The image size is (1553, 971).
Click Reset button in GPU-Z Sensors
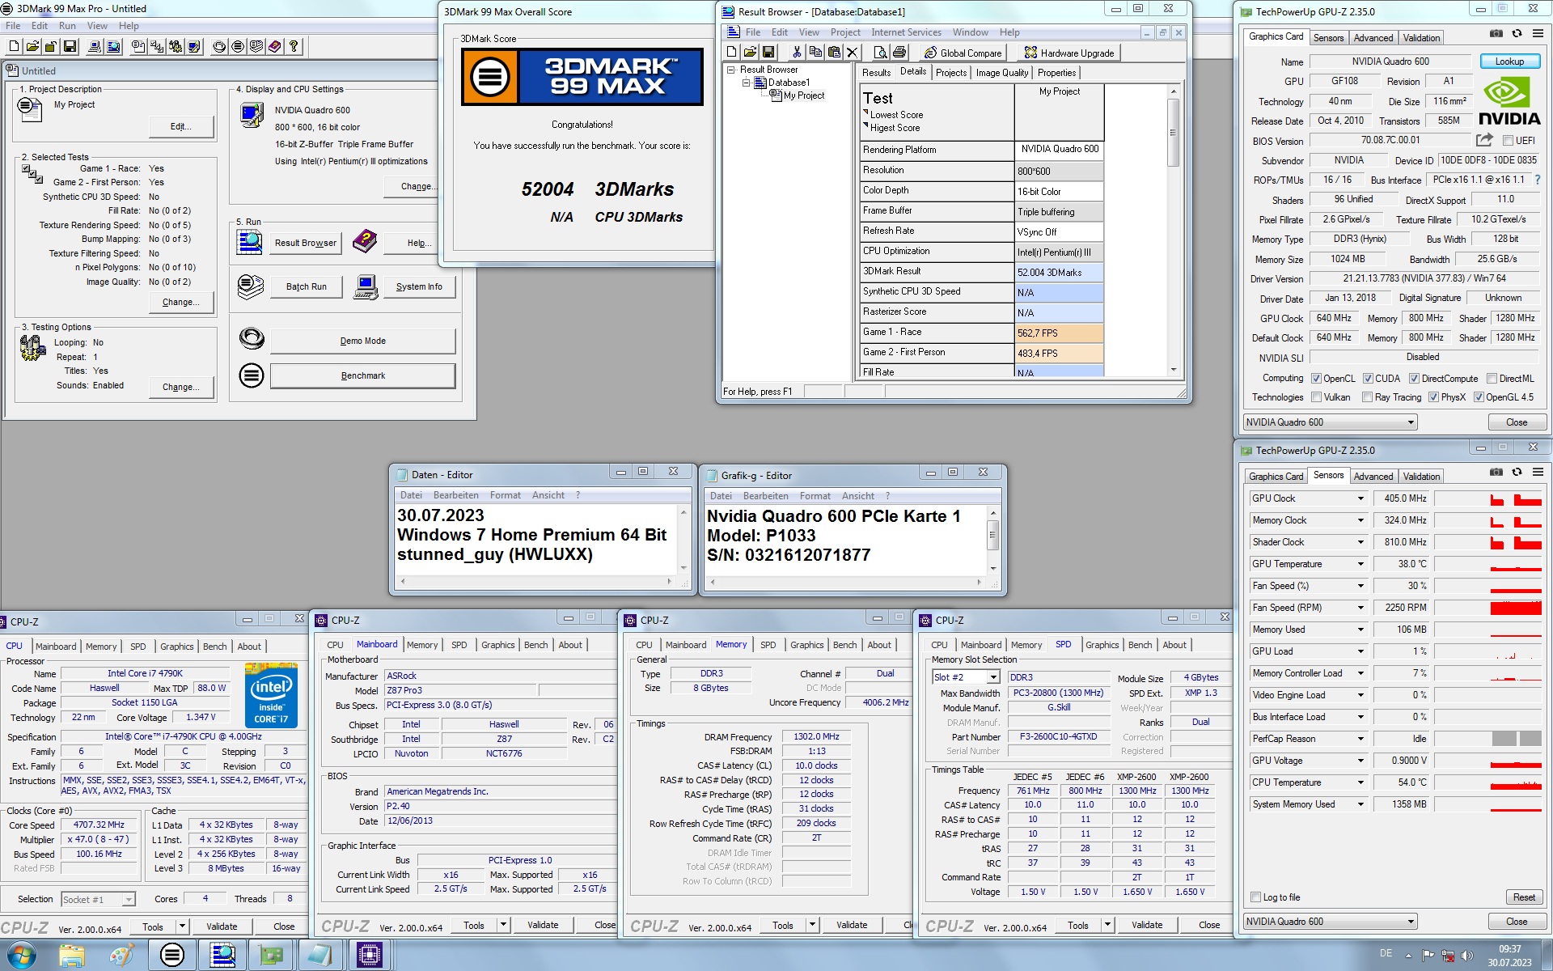click(x=1524, y=897)
